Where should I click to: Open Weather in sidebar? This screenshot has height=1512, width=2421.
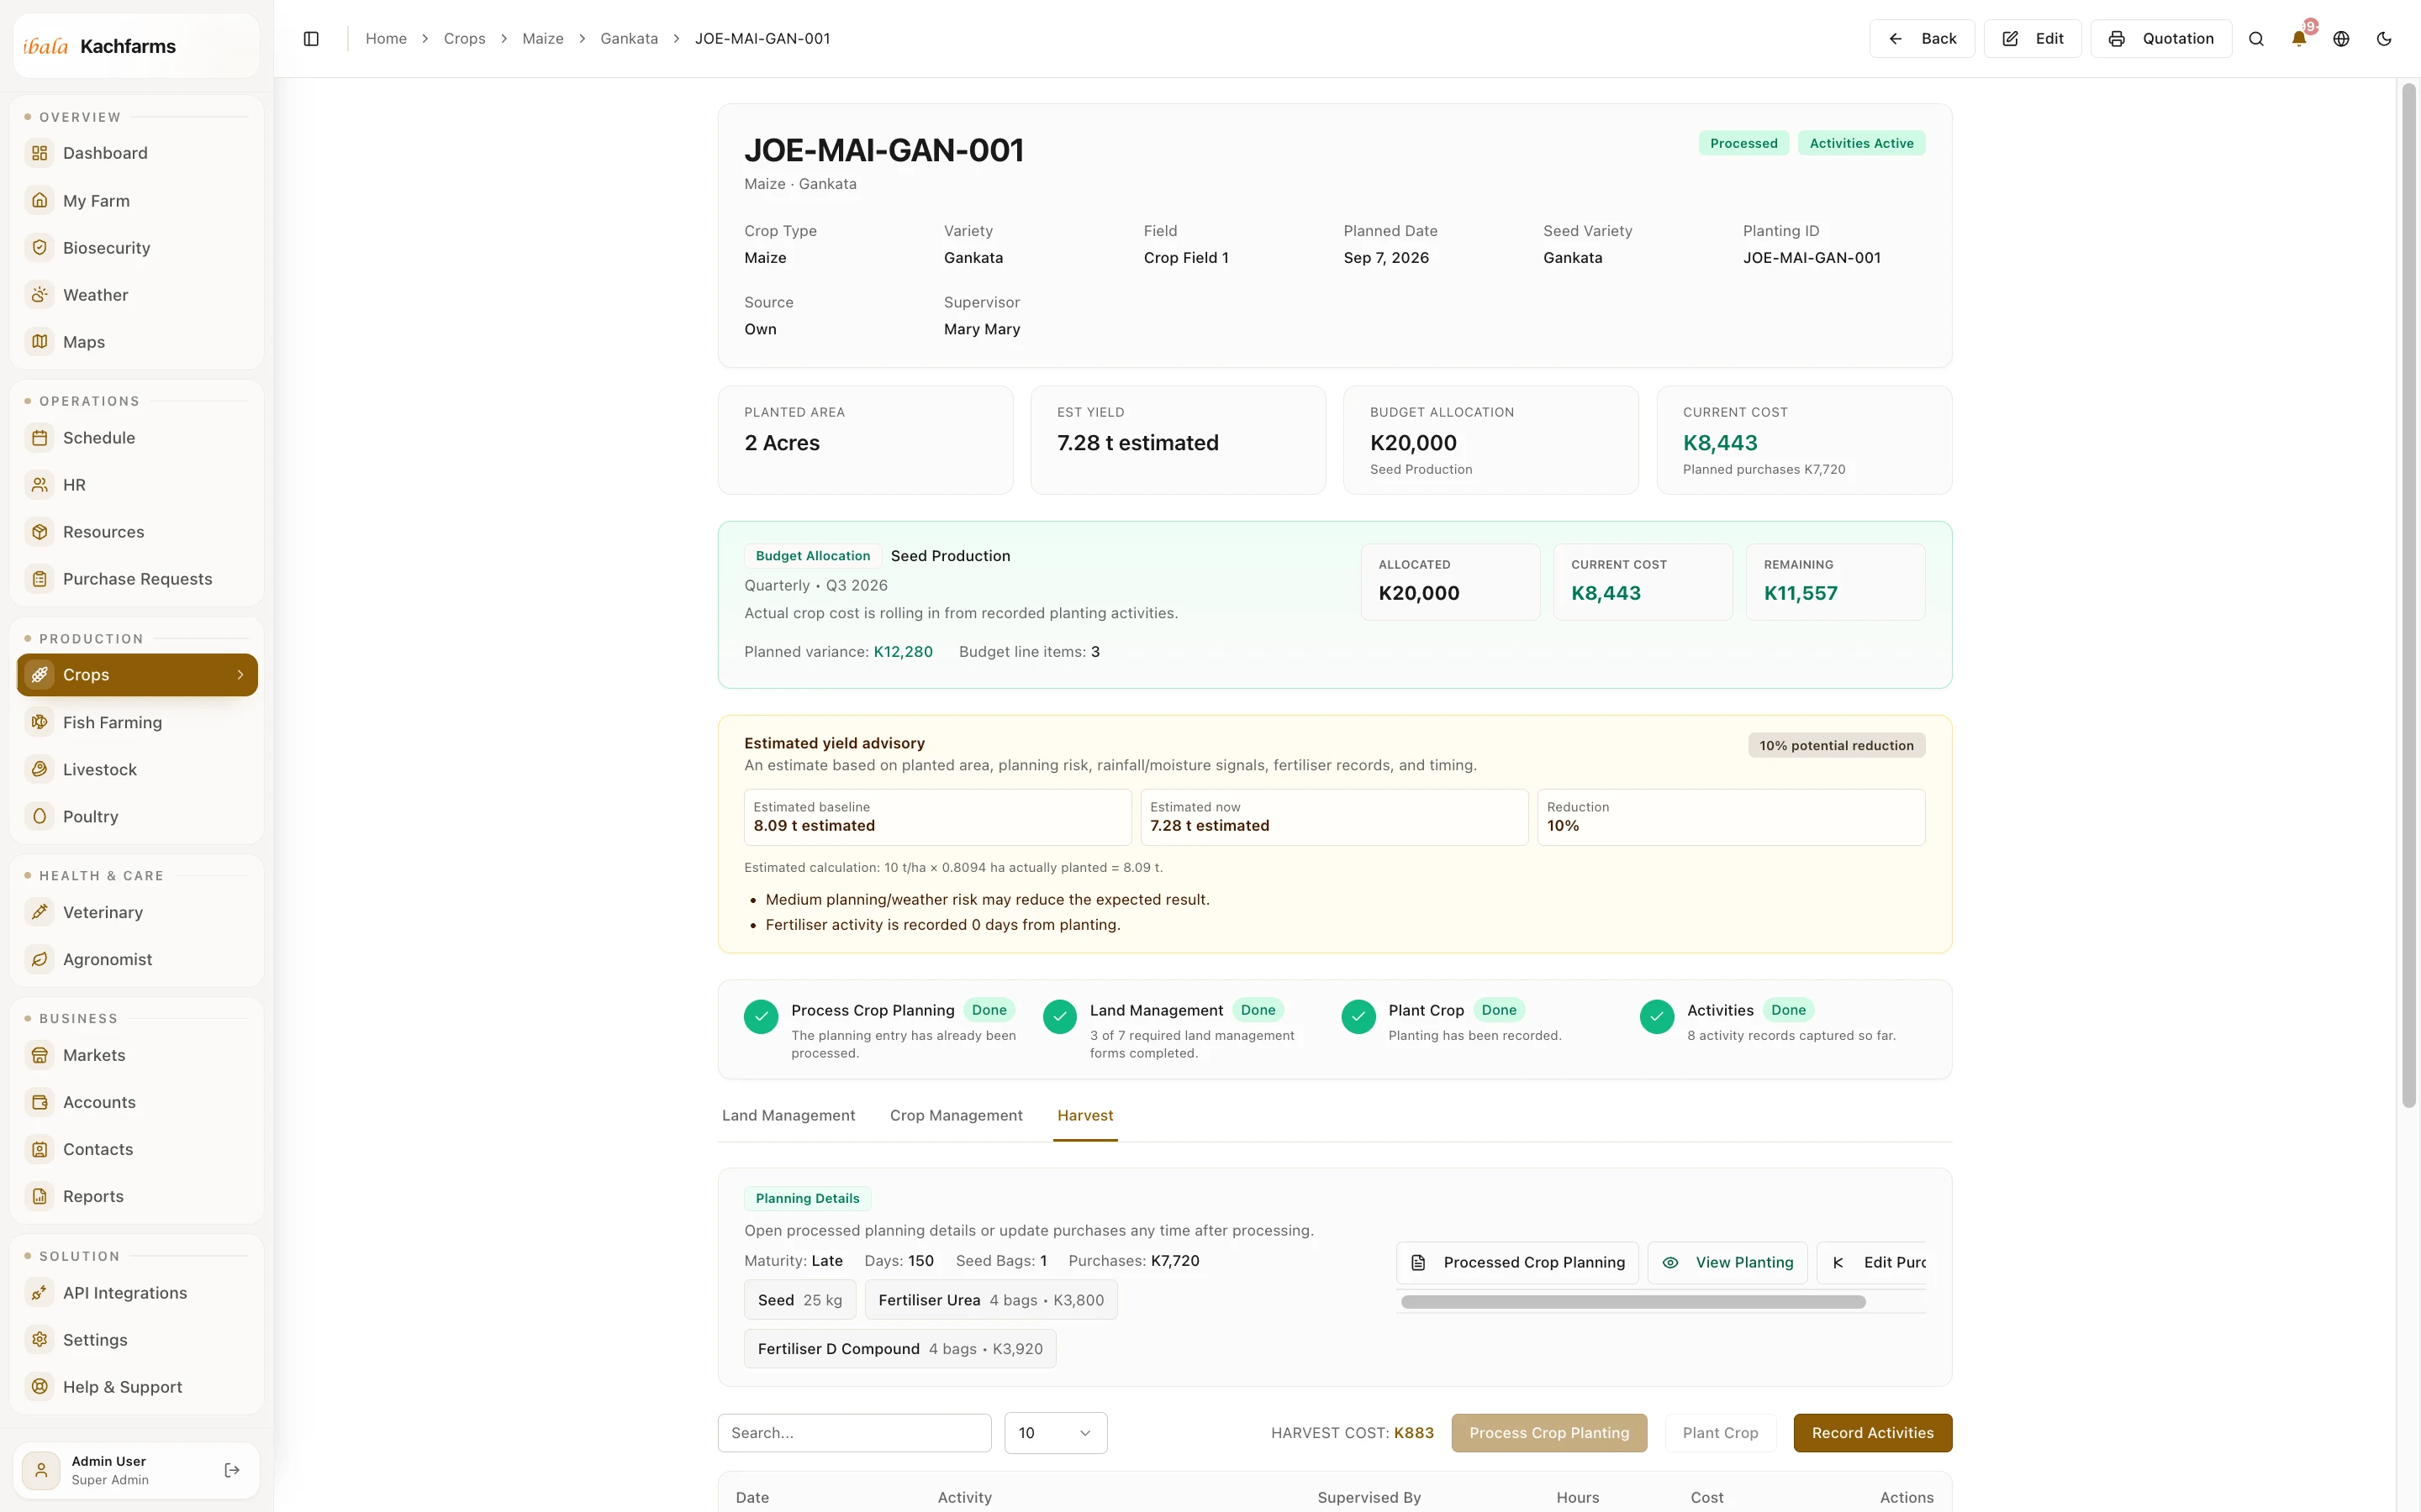coord(137,294)
